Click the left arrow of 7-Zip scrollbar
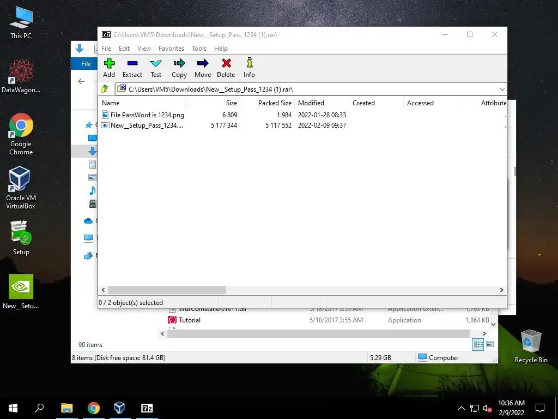The image size is (558, 419). point(103,290)
